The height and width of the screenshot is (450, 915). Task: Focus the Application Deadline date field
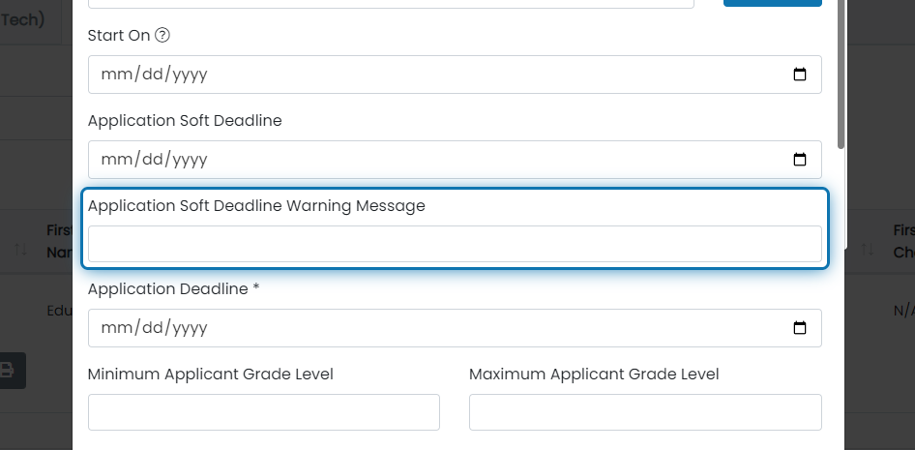[x=455, y=327]
